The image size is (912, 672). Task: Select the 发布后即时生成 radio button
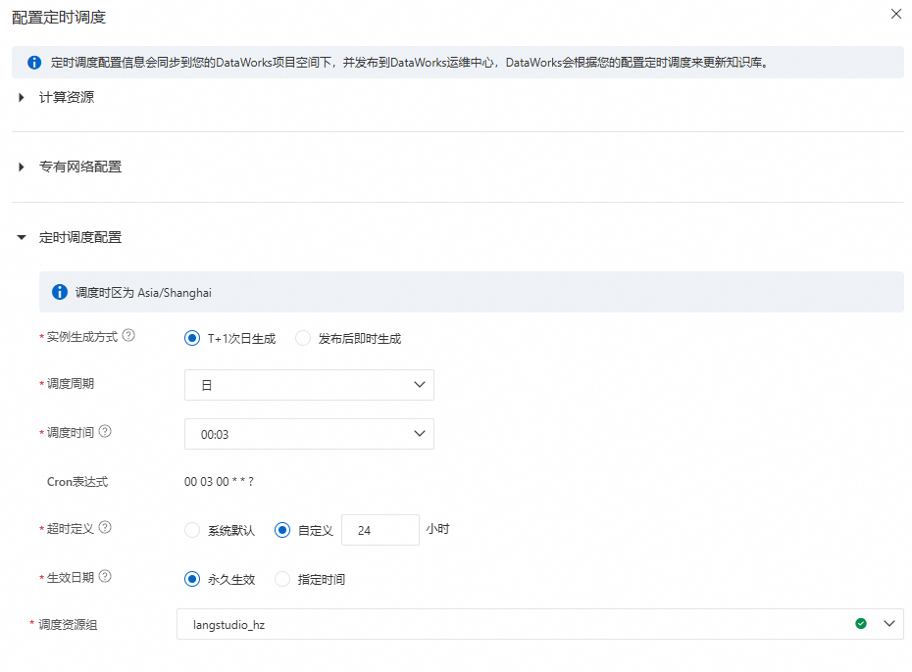[303, 337]
